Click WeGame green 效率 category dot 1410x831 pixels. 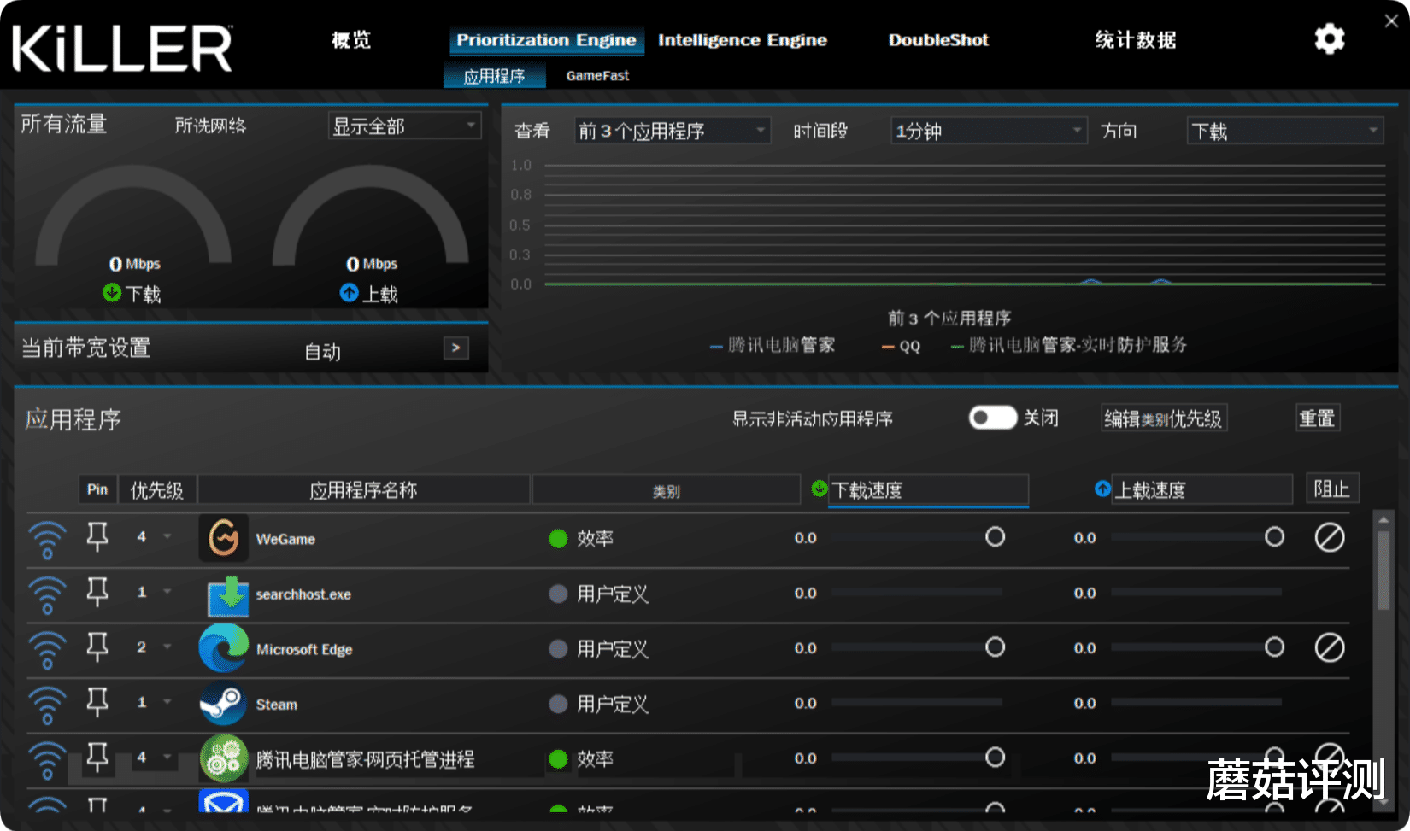pyautogui.click(x=558, y=538)
